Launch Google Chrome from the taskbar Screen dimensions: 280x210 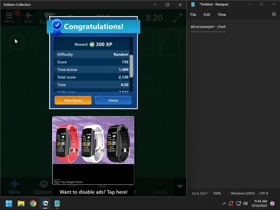click(33, 203)
